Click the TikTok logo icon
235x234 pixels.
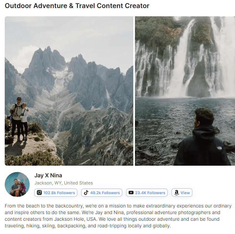point(86,193)
